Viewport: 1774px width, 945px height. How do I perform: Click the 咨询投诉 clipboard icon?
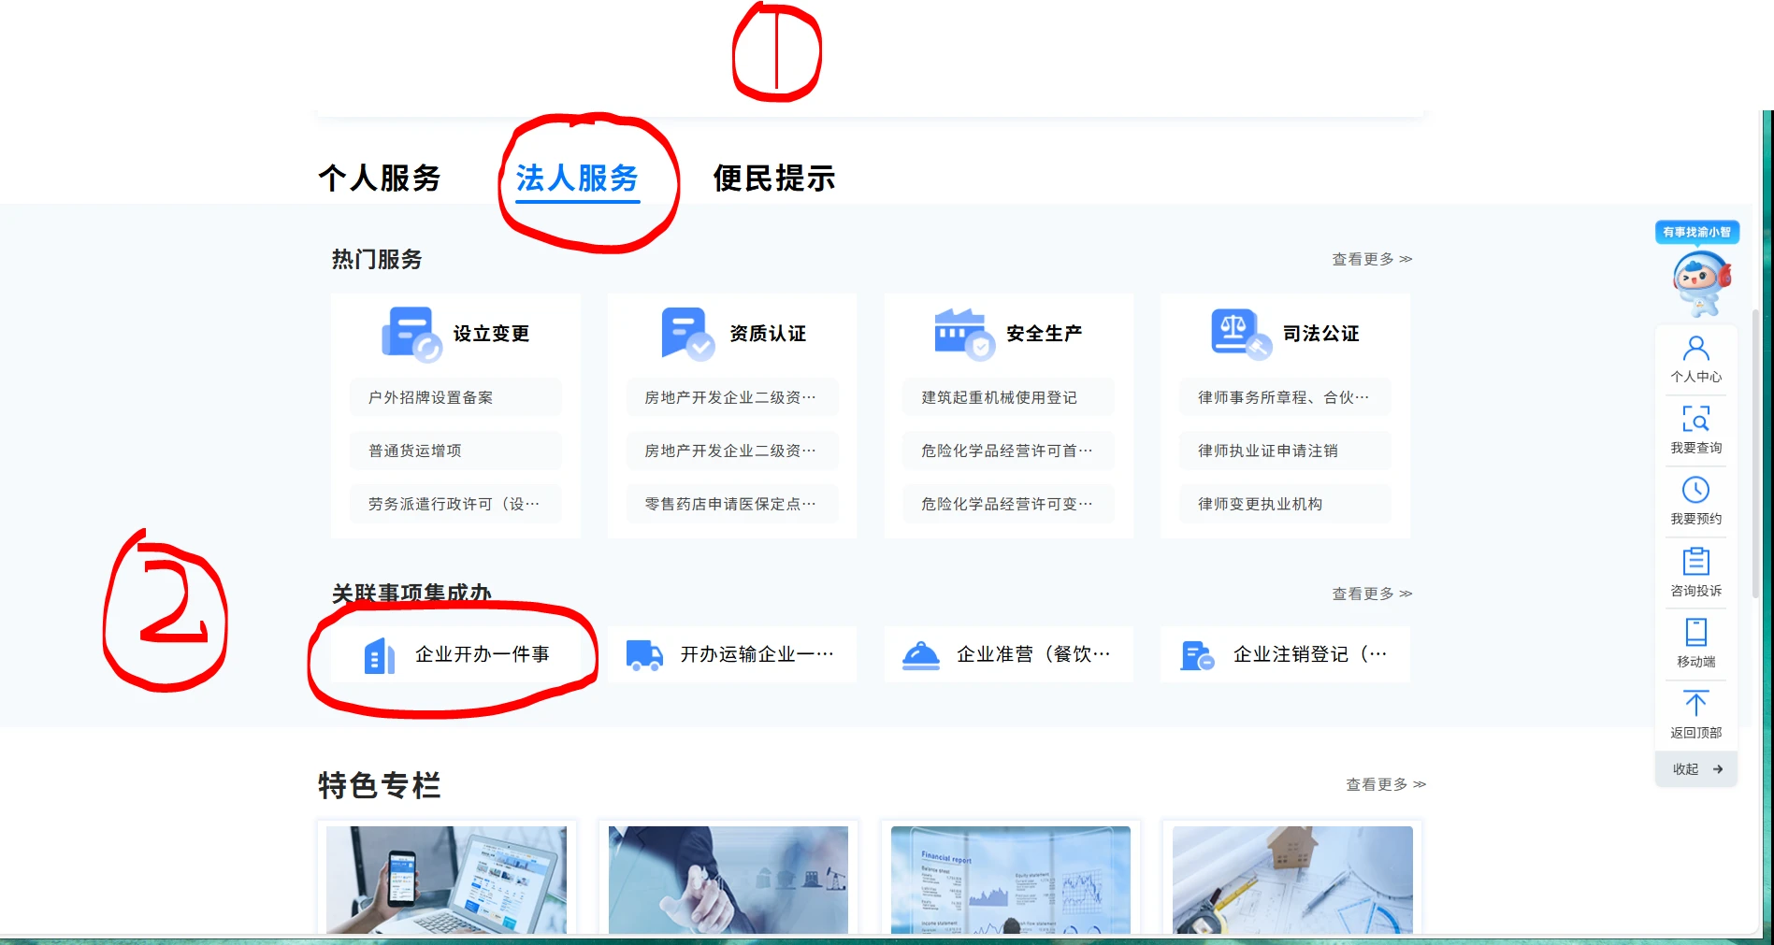[1695, 562]
